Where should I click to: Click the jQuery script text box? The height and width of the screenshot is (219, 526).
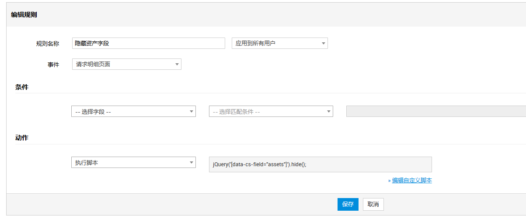pos(320,164)
